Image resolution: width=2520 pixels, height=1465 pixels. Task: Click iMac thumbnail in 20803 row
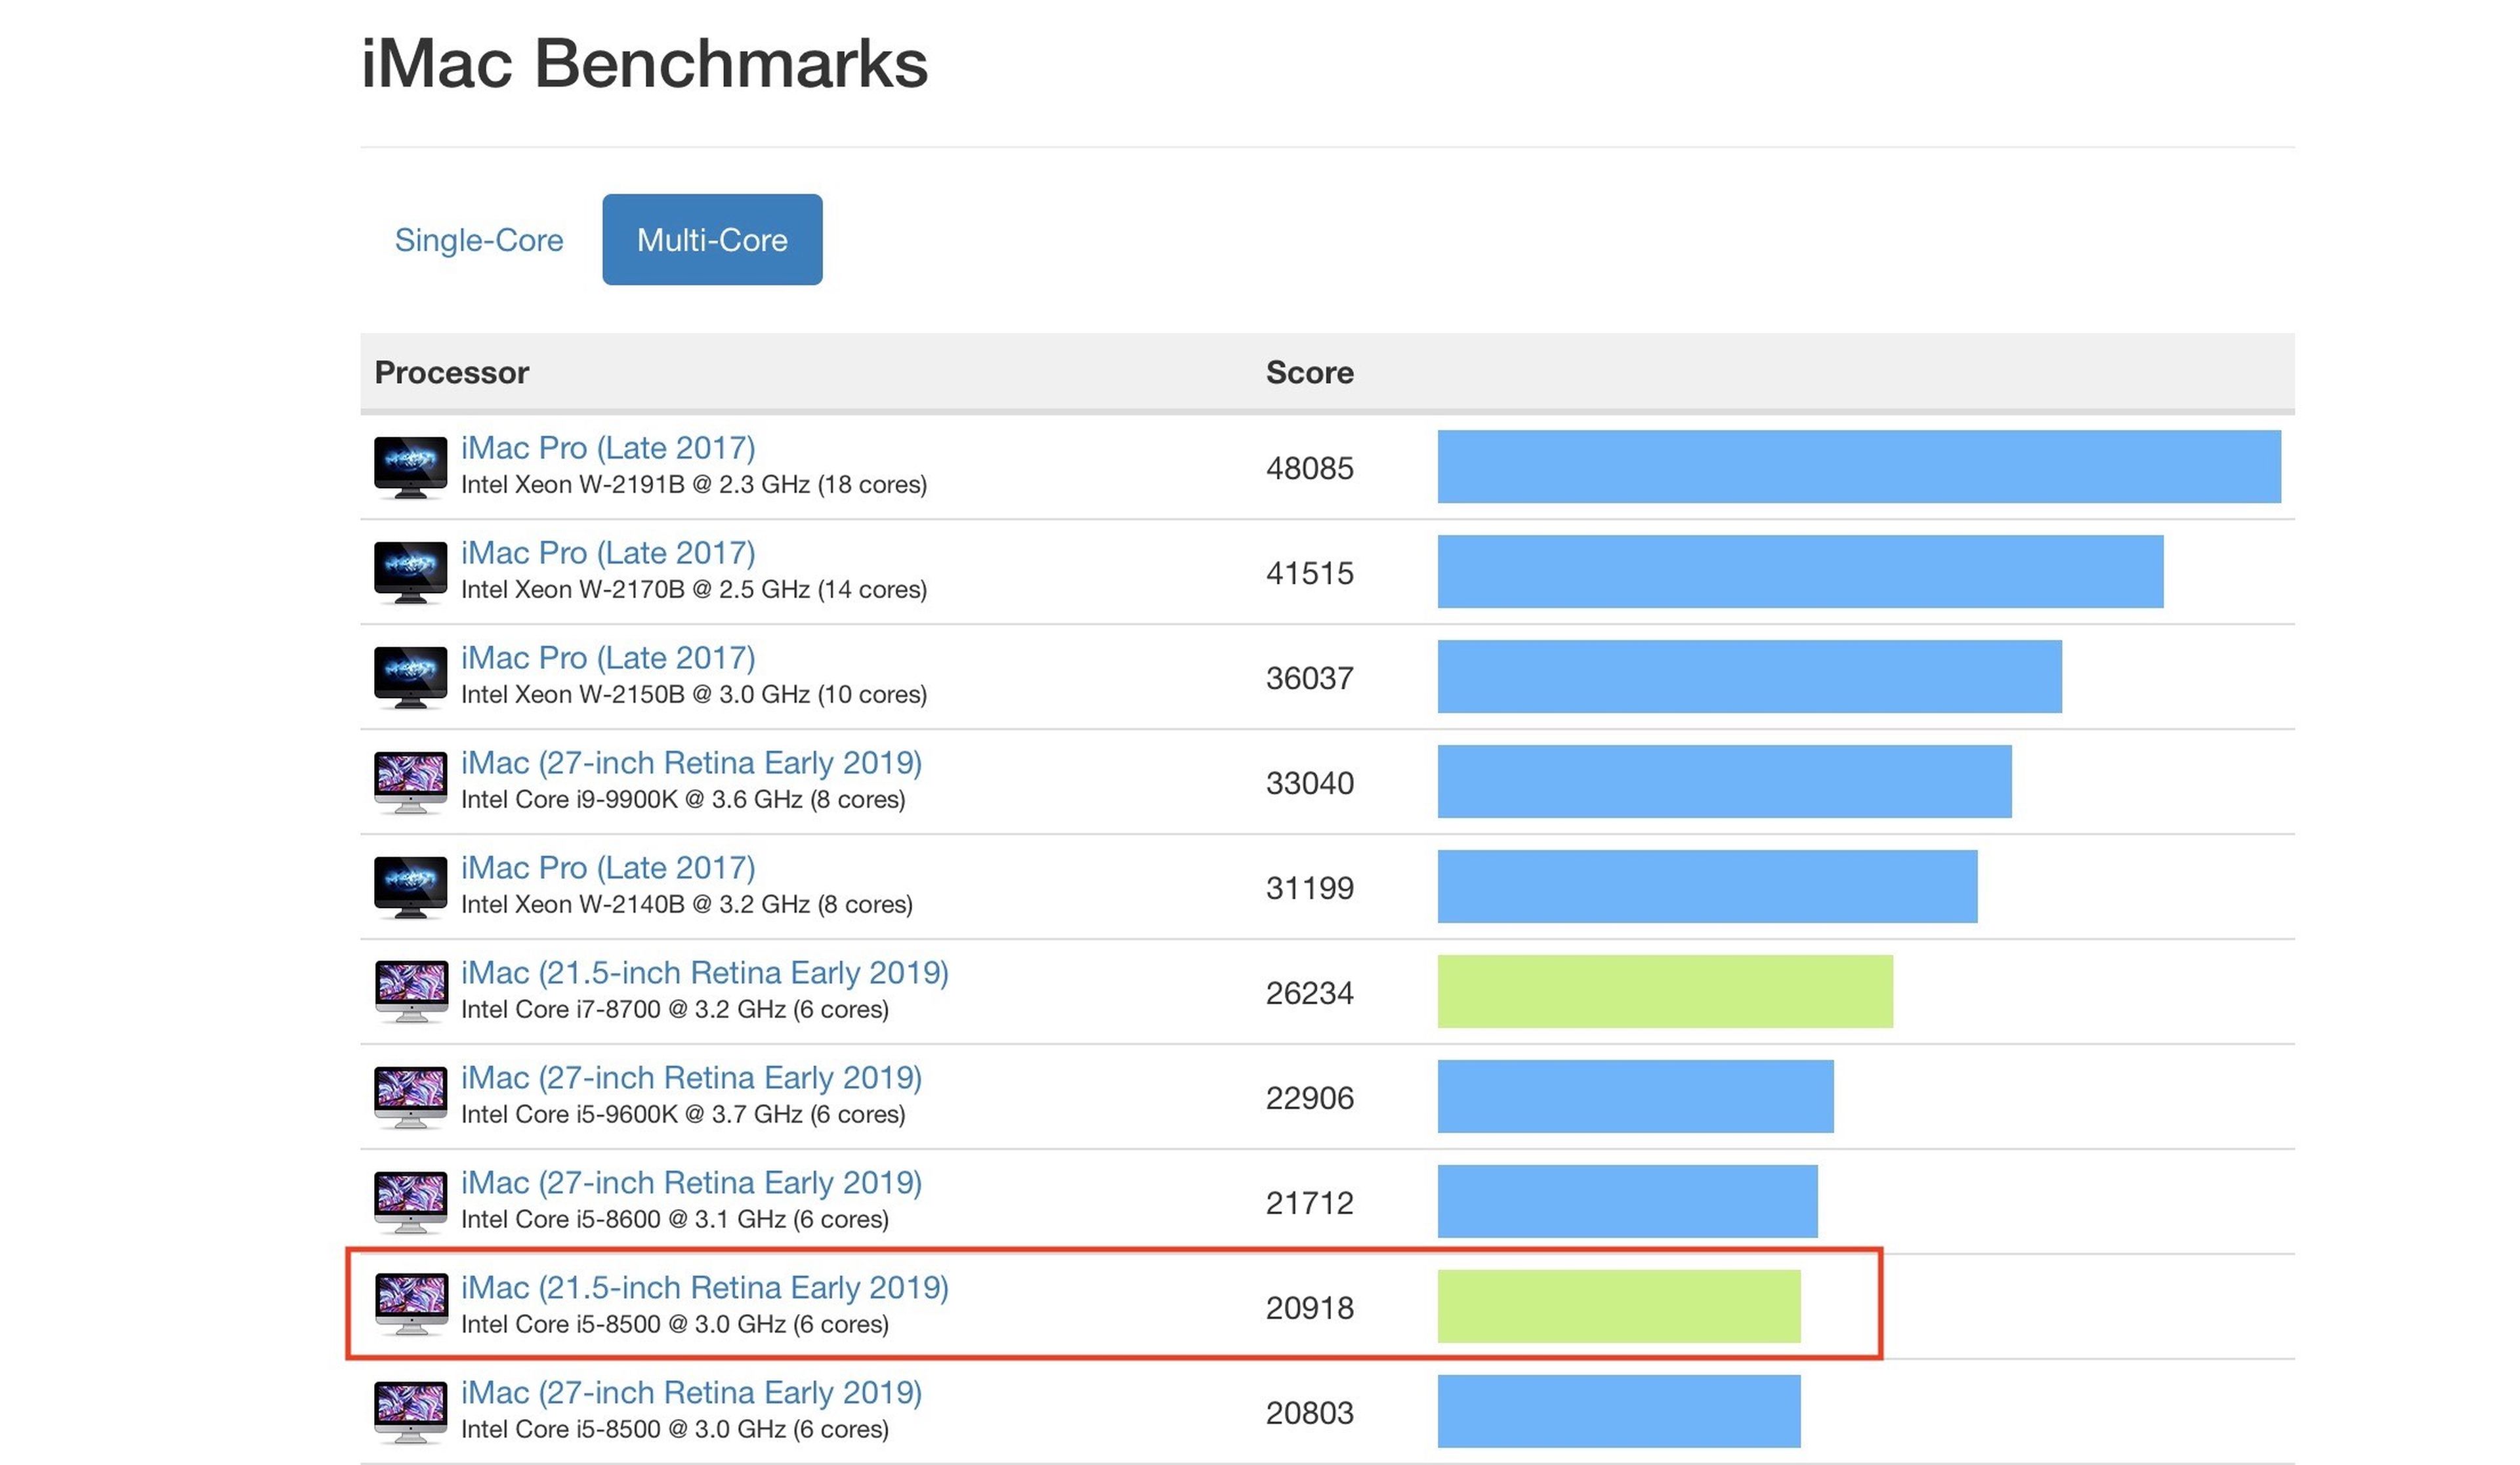click(410, 1412)
